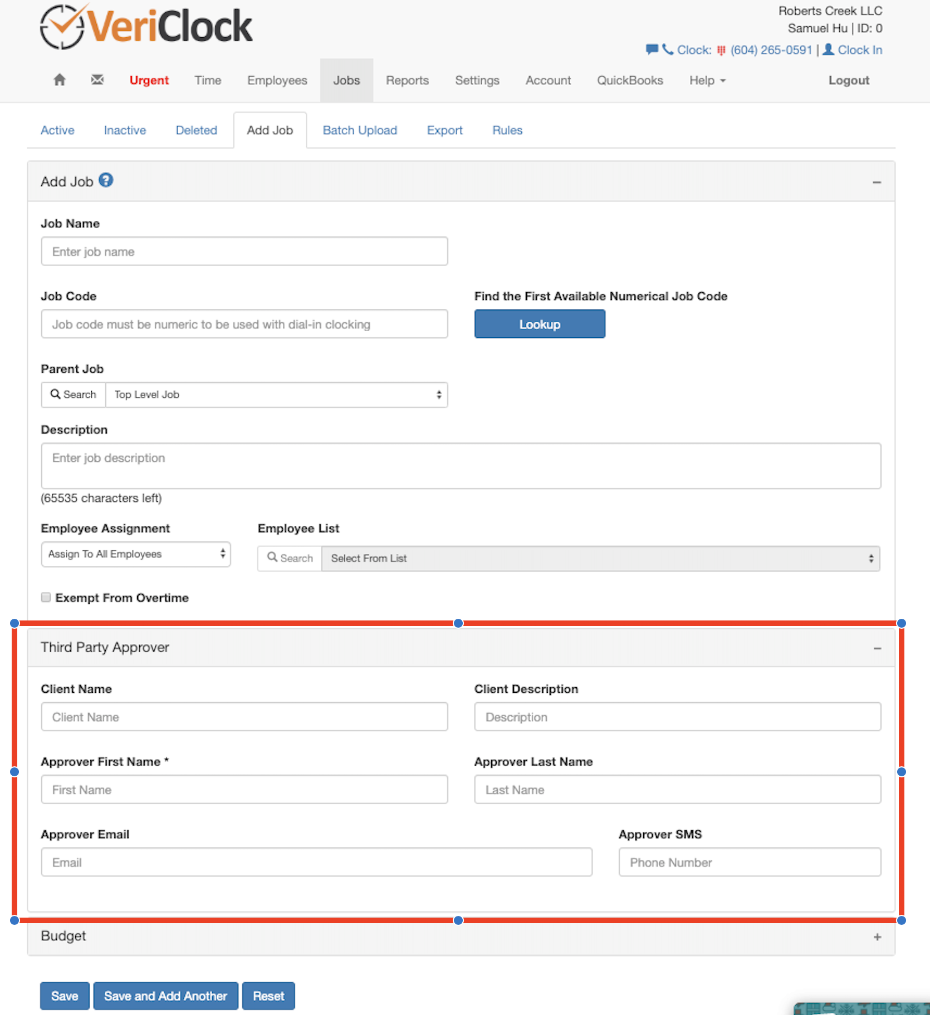This screenshot has width=930, height=1015.
Task: Switch to the Batch Upload tab
Action: 360,130
